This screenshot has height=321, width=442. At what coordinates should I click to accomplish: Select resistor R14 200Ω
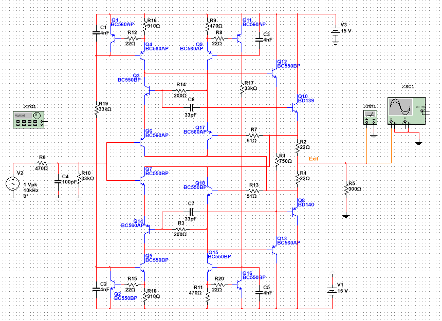point(181,91)
